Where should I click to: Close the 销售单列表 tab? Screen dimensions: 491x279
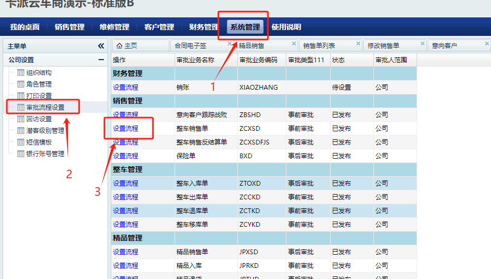click(x=358, y=44)
